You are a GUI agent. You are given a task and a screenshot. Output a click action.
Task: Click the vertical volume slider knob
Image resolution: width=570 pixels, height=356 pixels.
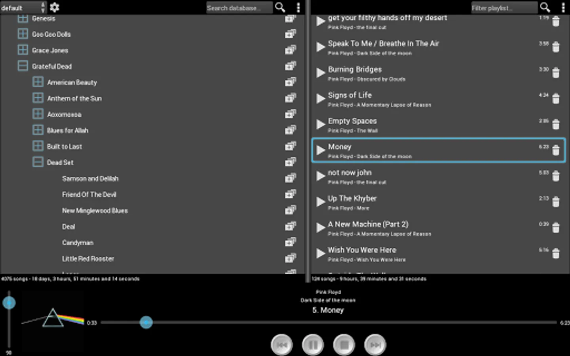9,303
